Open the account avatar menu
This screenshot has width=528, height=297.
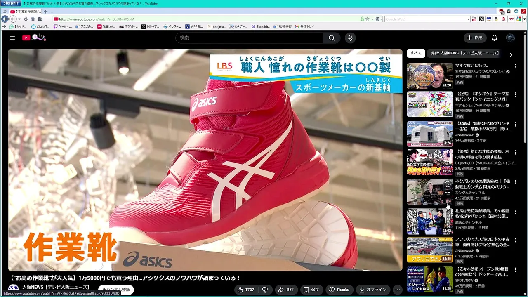(x=510, y=38)
